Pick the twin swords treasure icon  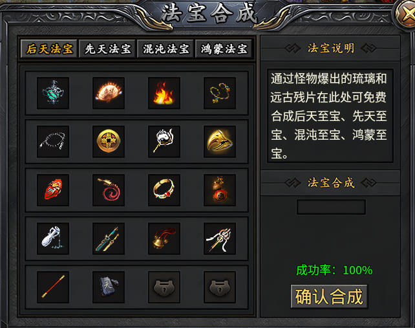(x=109, y=239)
